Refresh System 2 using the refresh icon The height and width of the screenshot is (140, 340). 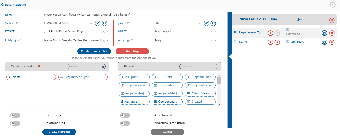(213, 23)
